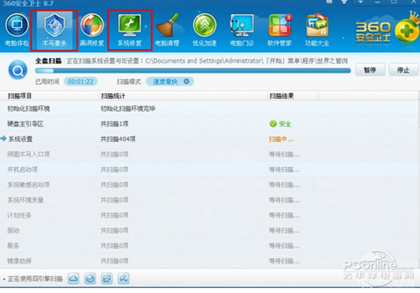420x293 pixels.
Task: Select the 驱动 row
Action: tap(209, 230)
